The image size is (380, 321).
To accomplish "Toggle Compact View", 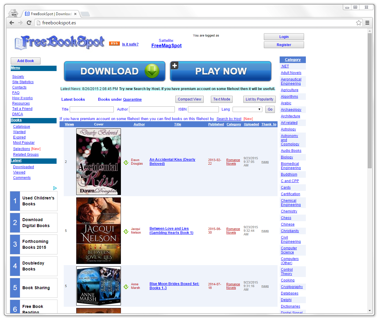I will pos(189,99).
